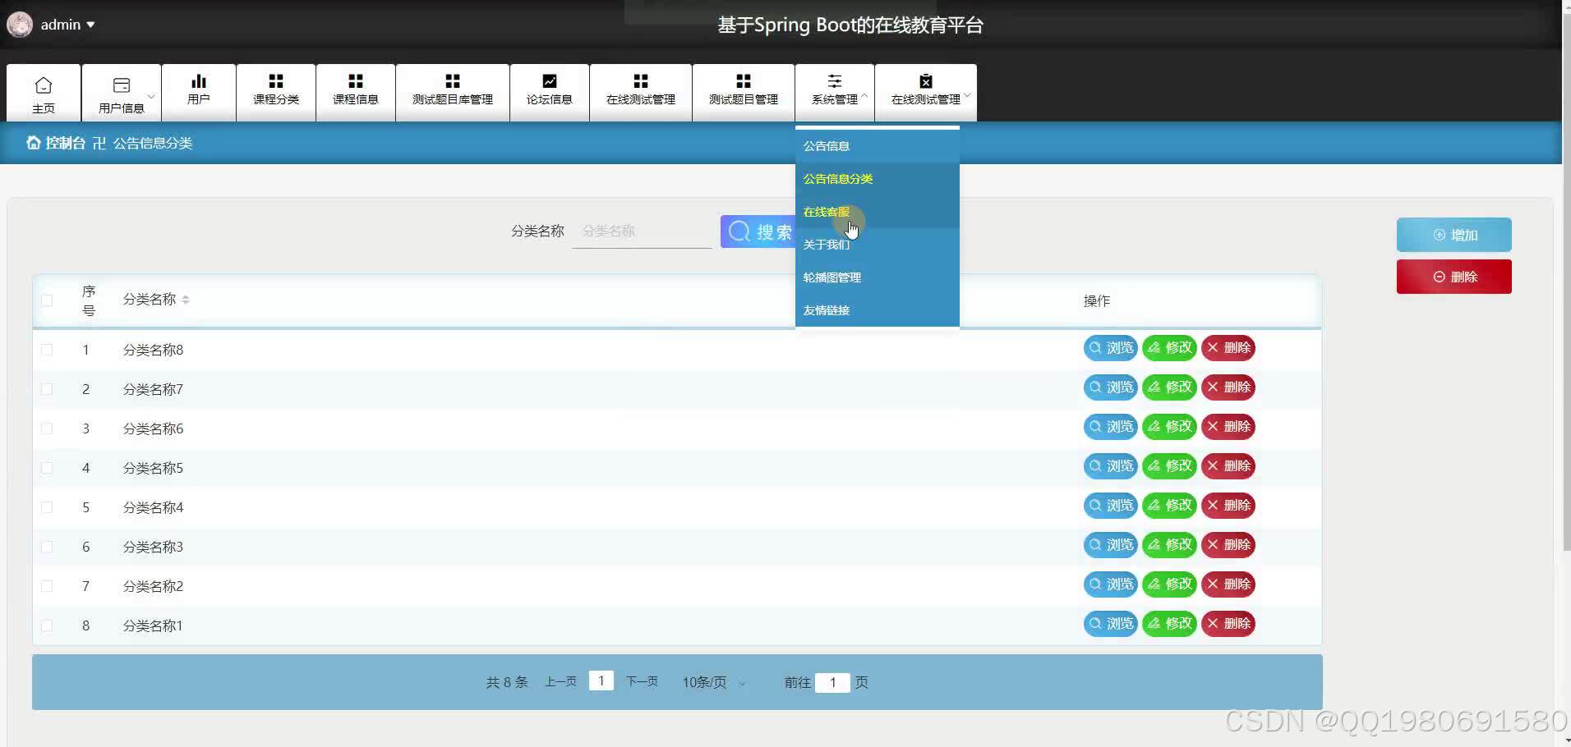Screen dimensions: 1571x747
Task: Select 友情链接 from dropdown menu
Action: click(x=878, y=310)
